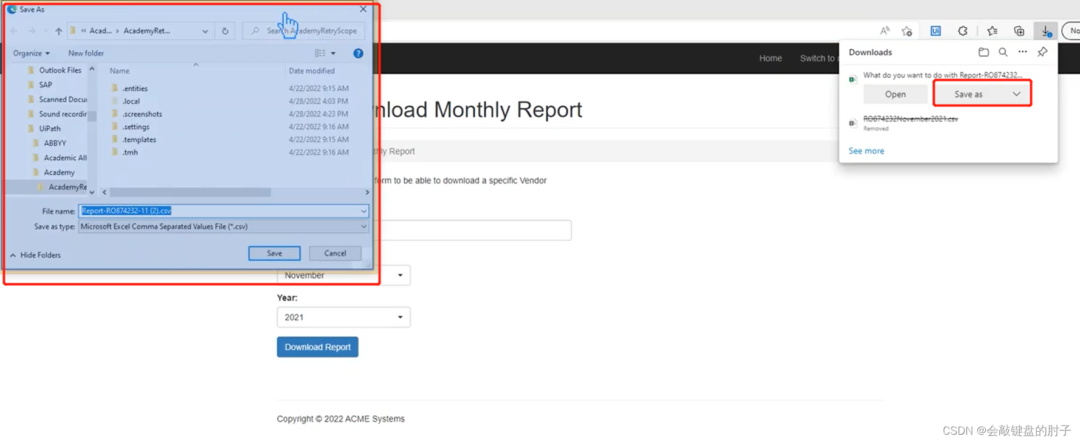Click the search box in Save As

(x=304, y=31)
